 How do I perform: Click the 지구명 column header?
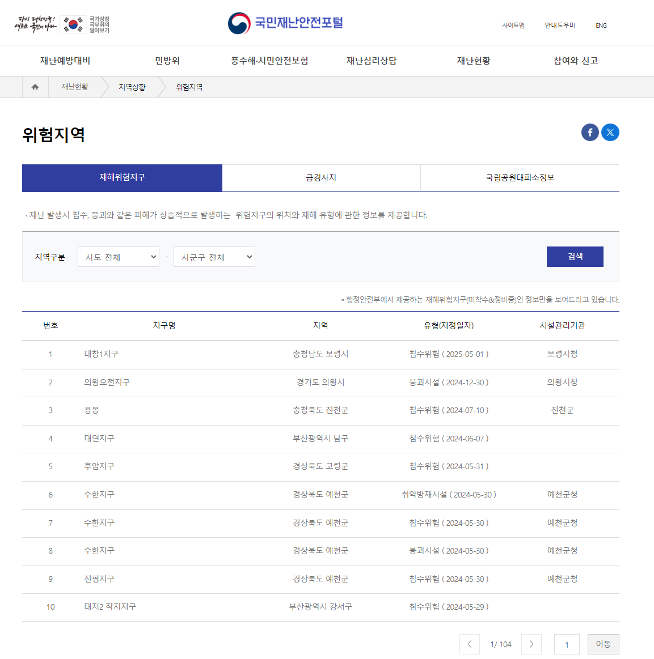164,326
